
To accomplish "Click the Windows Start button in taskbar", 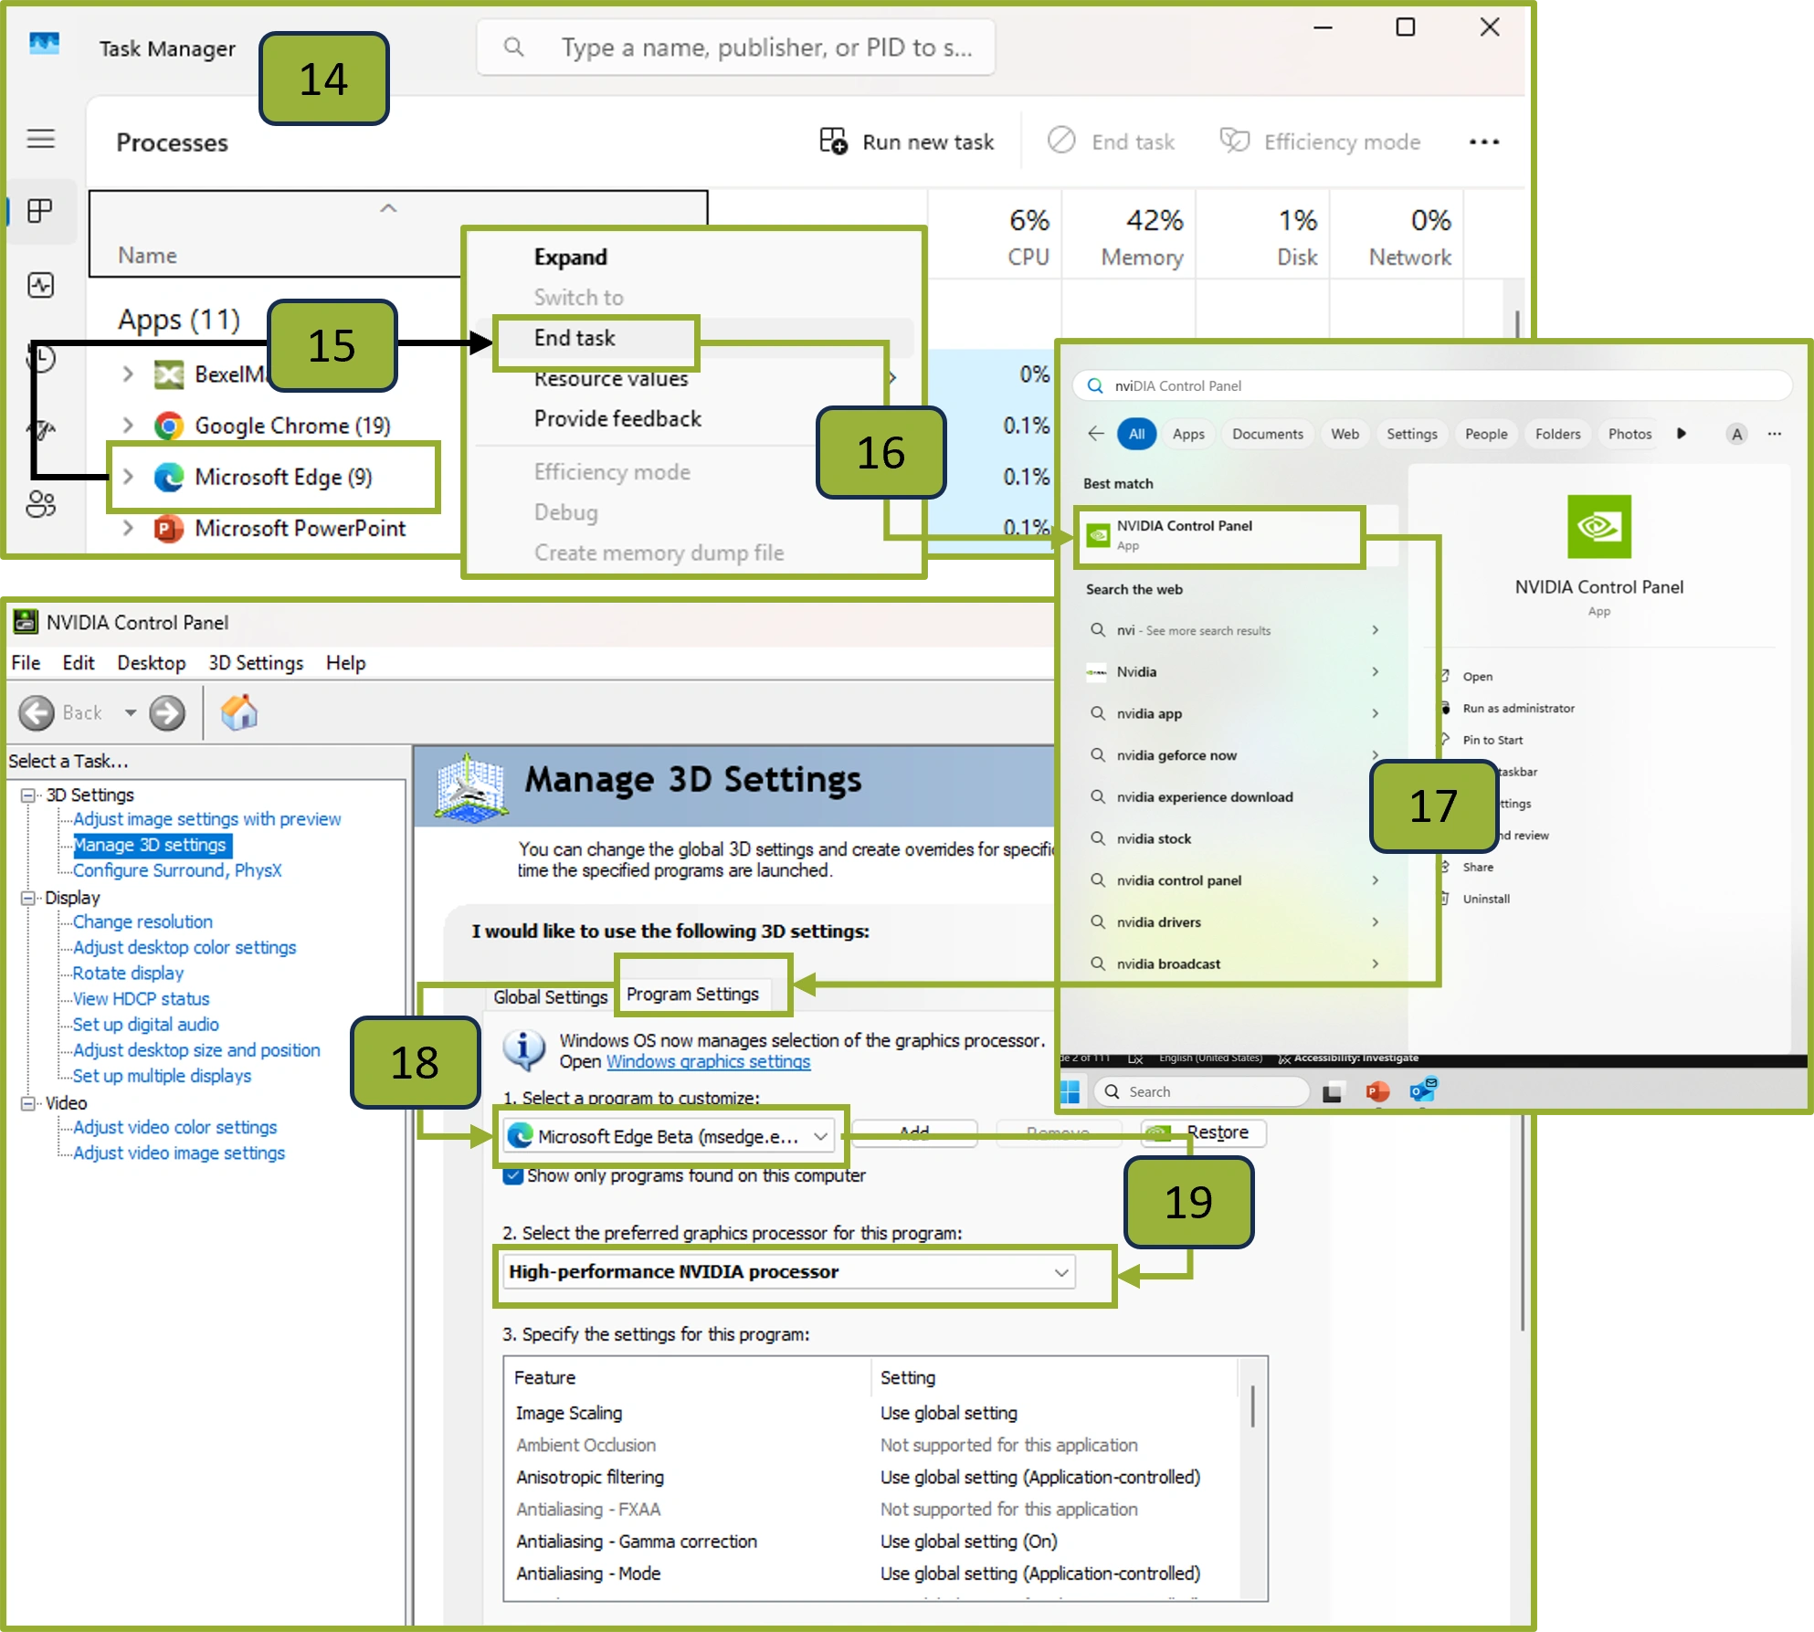I will (x=1070, y=1091).
